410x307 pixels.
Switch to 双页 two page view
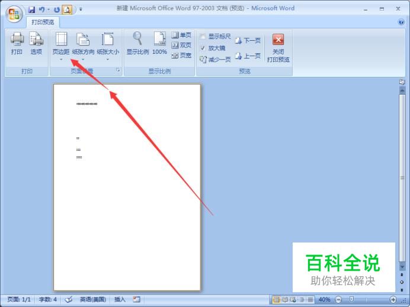(x=181, y=45)
